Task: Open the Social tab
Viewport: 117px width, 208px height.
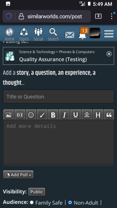Action: coord(38,34)
